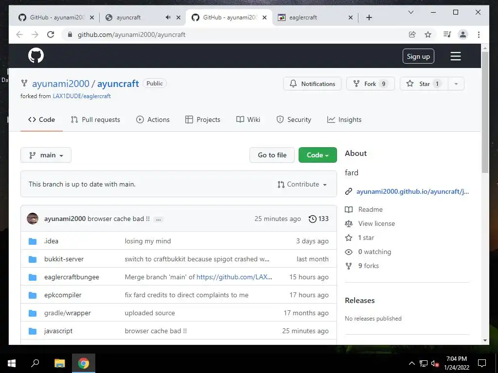Open the GitHub octocat logo homepage
The image size is (498, 373).
pos(36,55)
